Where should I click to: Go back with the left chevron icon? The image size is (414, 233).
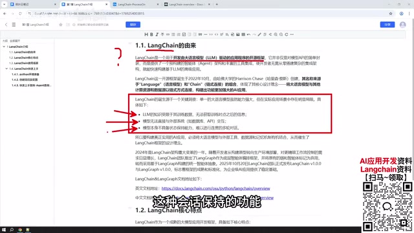pos(6,25)
